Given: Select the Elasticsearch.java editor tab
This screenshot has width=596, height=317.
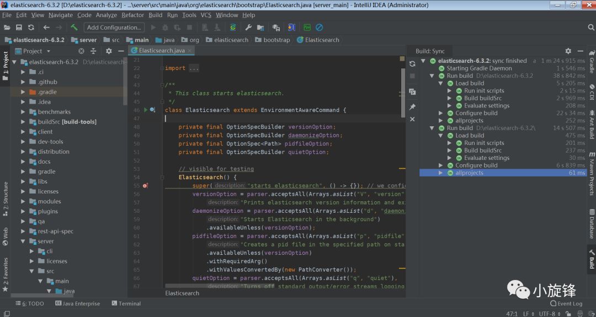Looking at the screenshot, I should click(161, 50).
